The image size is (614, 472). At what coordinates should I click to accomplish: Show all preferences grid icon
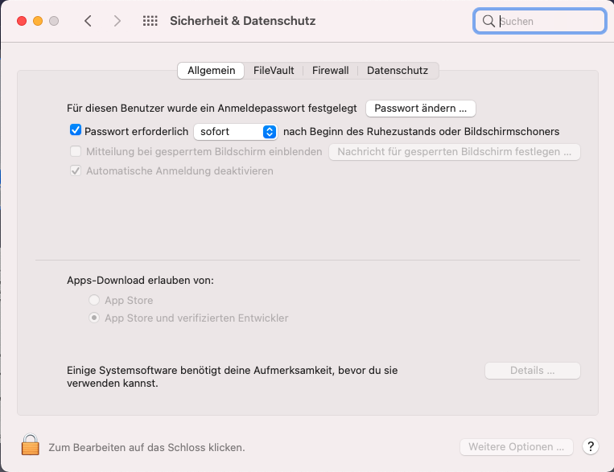pos(150,21)
